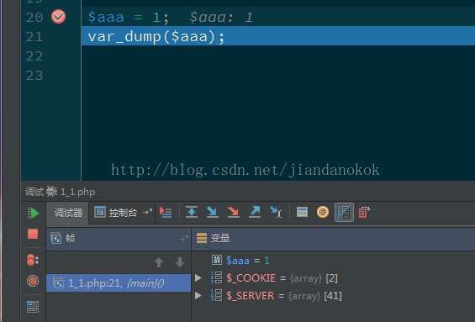
Task: Click the 变量 variables panel icon
Action: 202,238
